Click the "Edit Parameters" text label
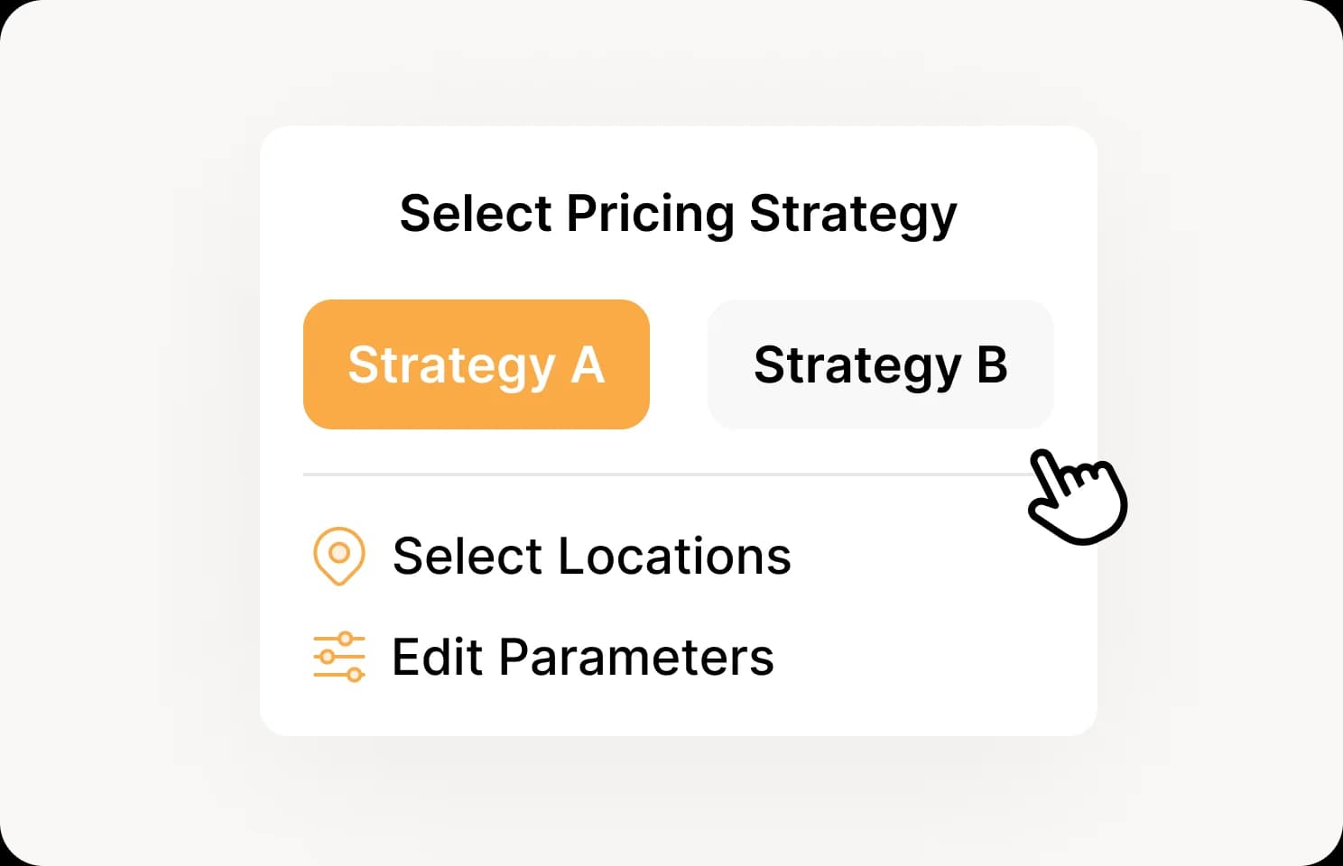Image resolution: width=1343 pixels, height=866 pixels. 583,657
